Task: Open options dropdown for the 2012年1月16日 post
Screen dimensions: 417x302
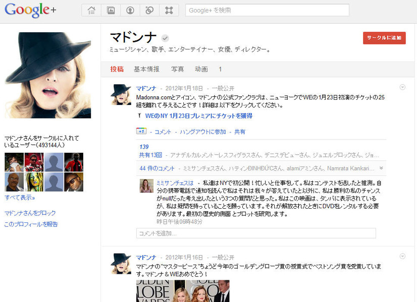Action: tap(402, 256)
